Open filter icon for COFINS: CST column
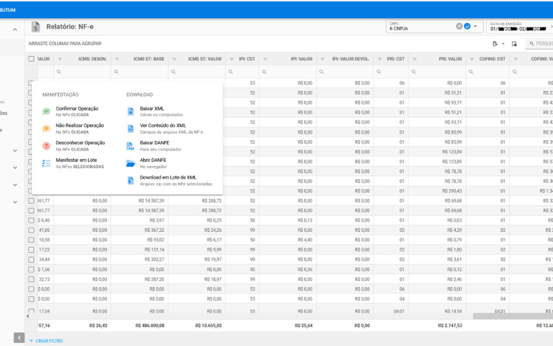The image size is (553, 346). (472, 59)
